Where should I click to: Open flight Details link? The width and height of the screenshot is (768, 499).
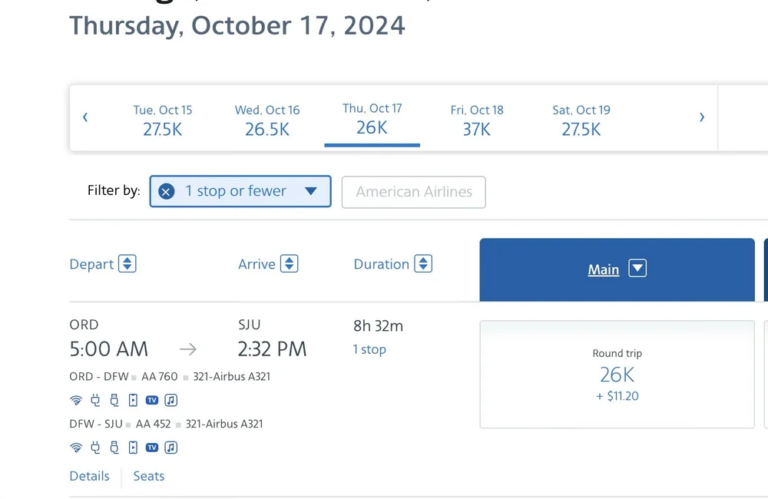[x=90, y=476]
